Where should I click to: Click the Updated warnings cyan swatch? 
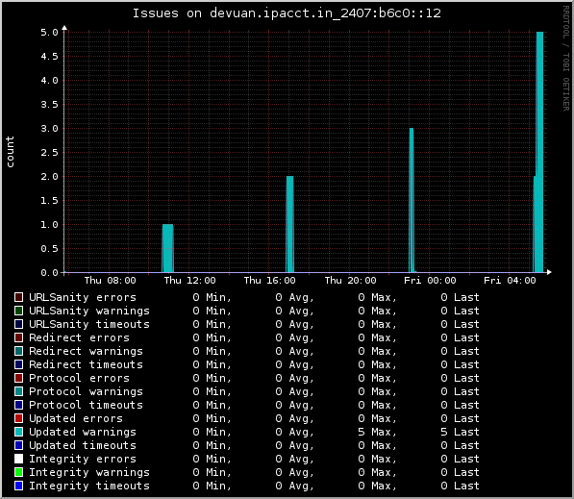click(18, 432)
